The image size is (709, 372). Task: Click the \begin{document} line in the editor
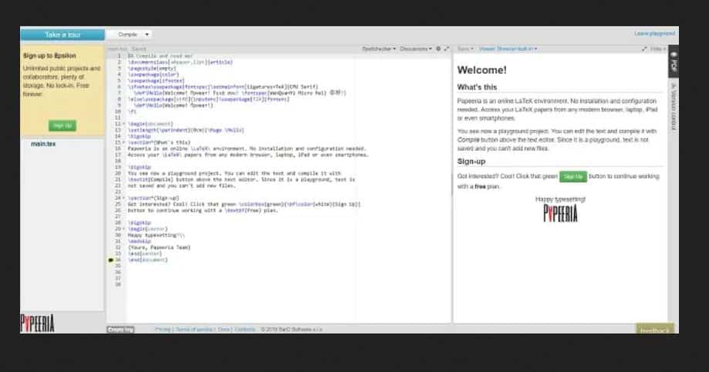150,124
